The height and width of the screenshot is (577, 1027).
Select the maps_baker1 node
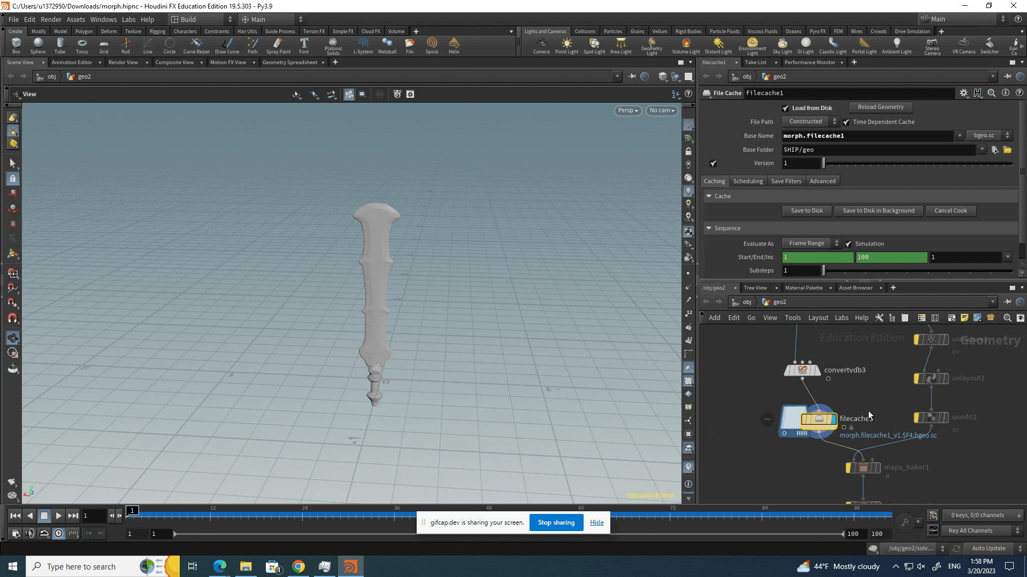click(x=863, y=467)
